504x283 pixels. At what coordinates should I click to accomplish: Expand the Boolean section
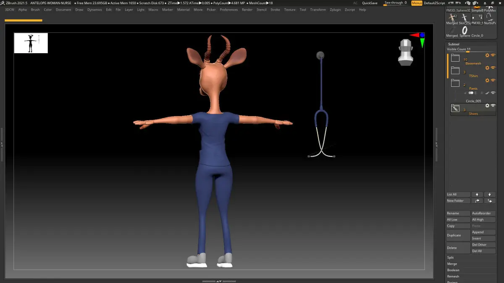(x=453, y=270)
